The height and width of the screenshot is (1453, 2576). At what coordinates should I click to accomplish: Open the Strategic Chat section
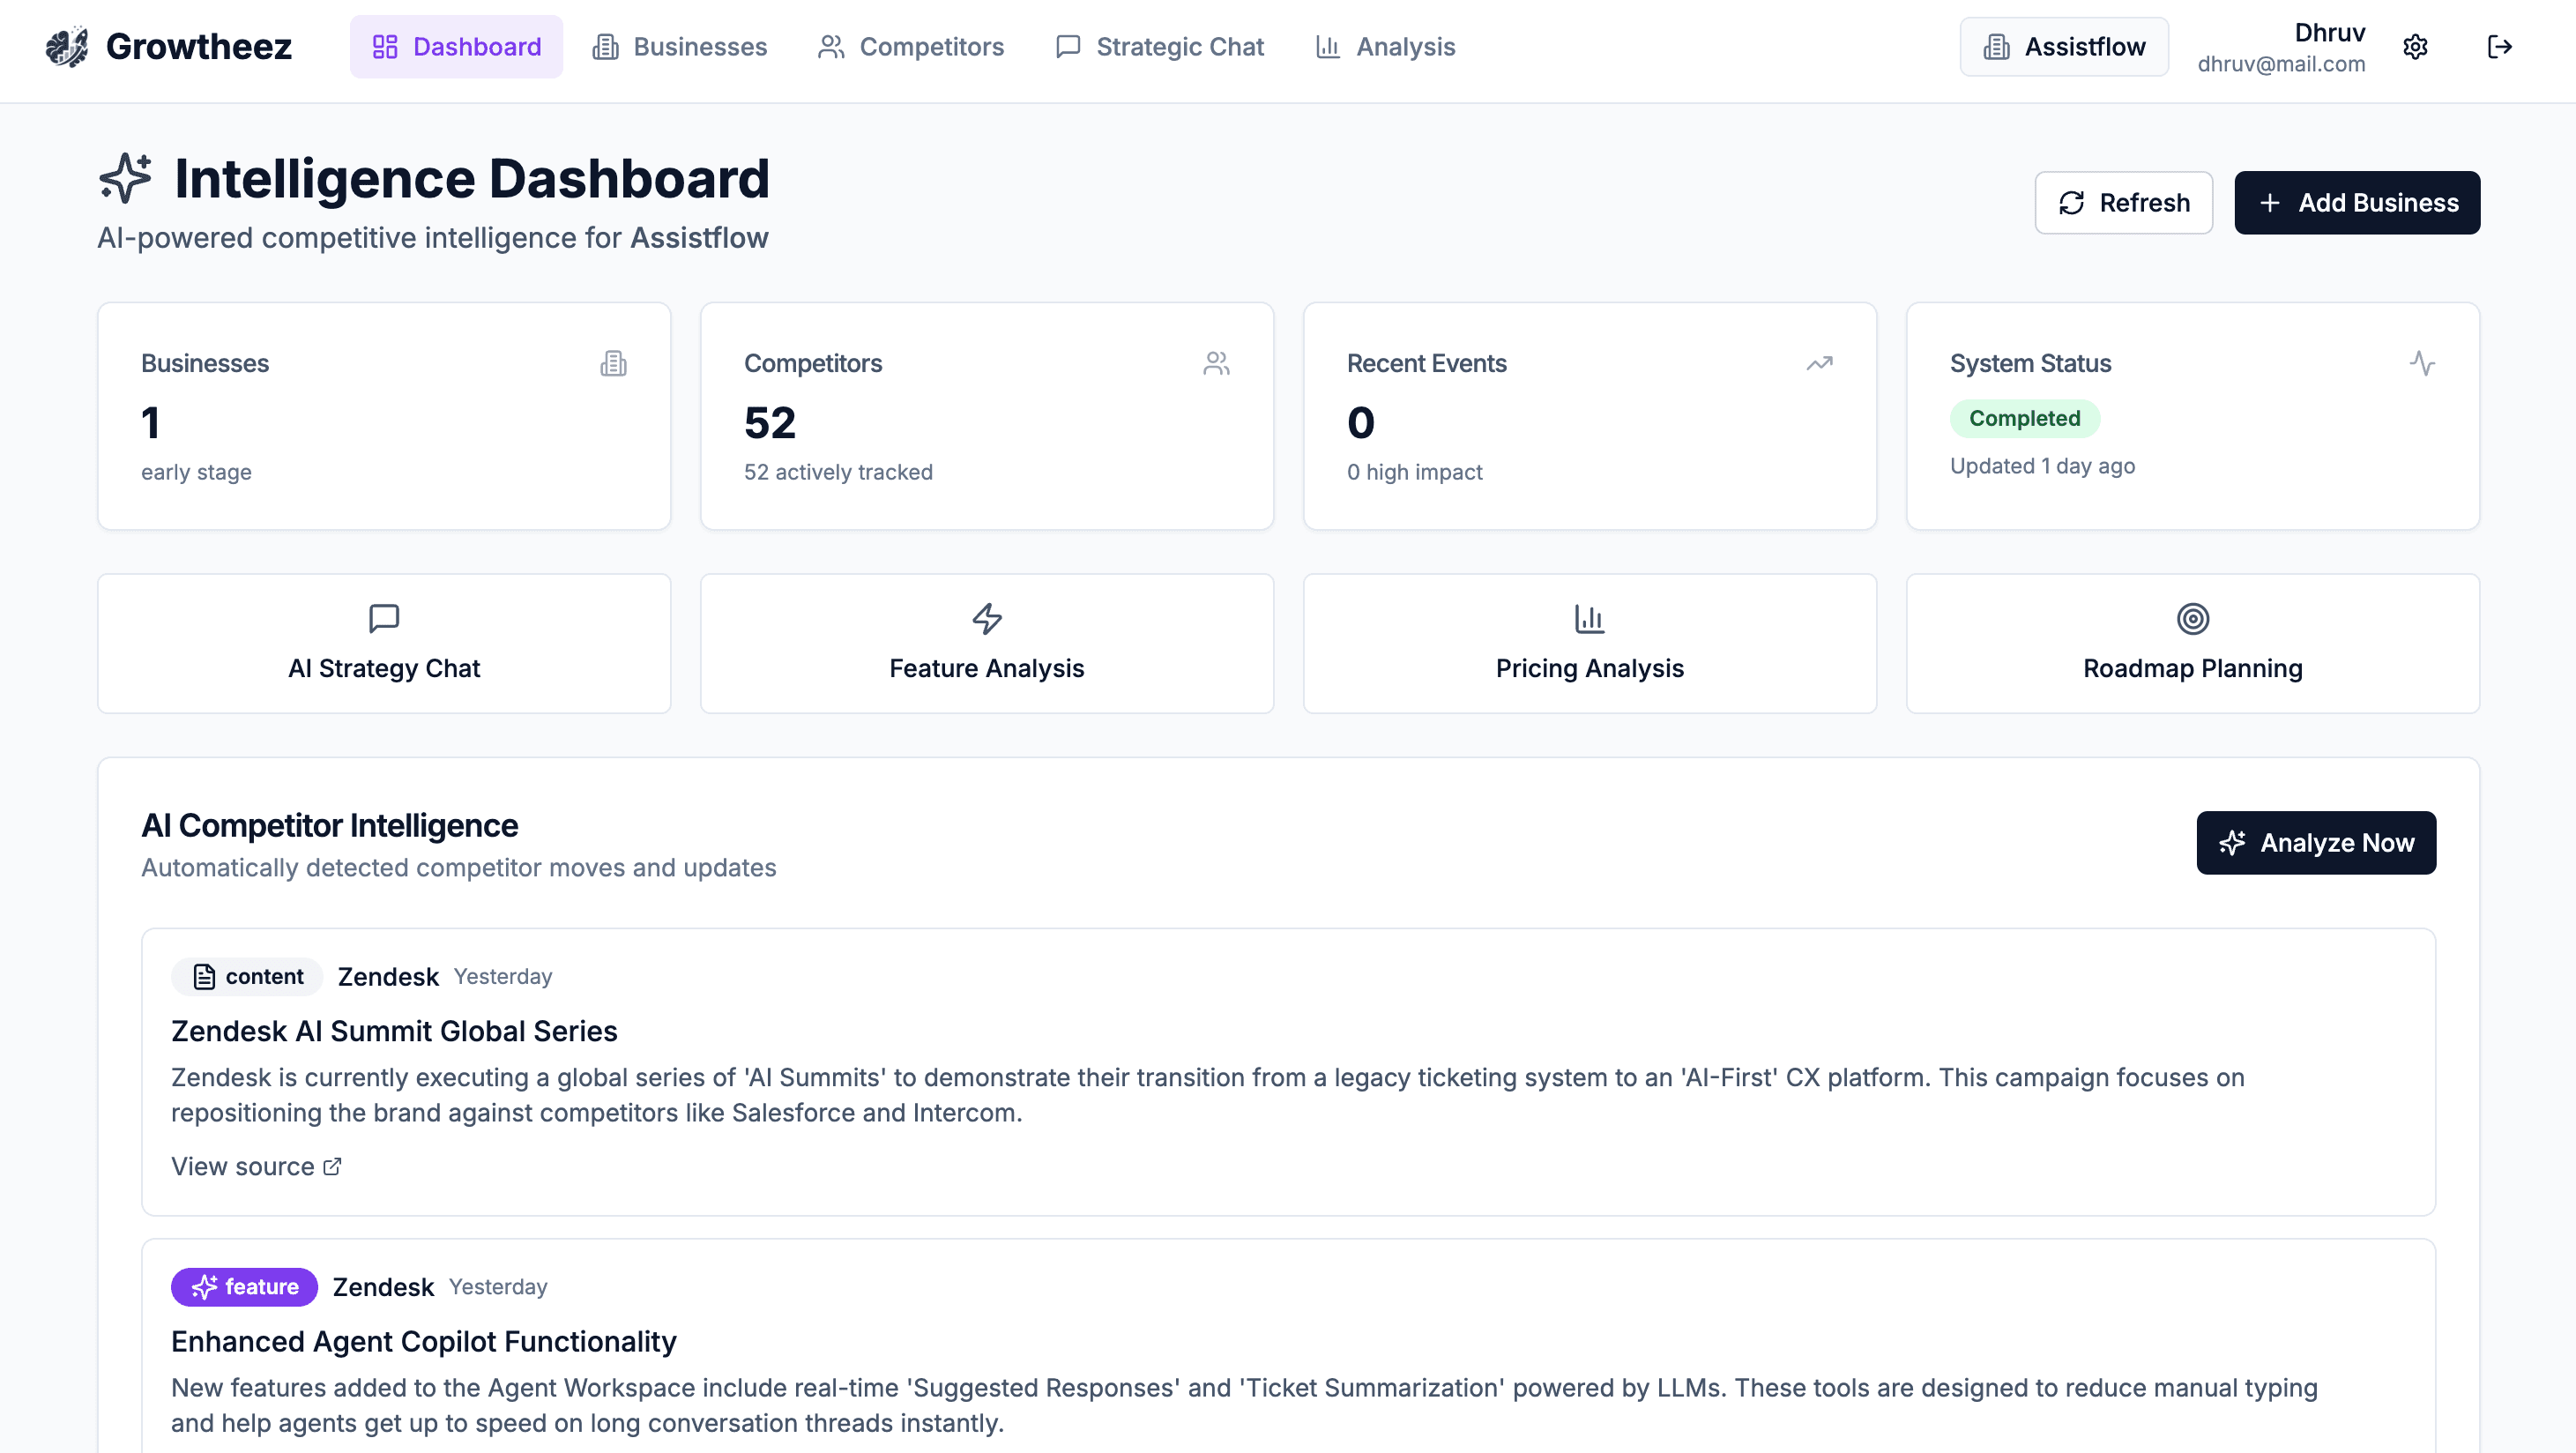pyautogui.click(x=1159, y=46)
